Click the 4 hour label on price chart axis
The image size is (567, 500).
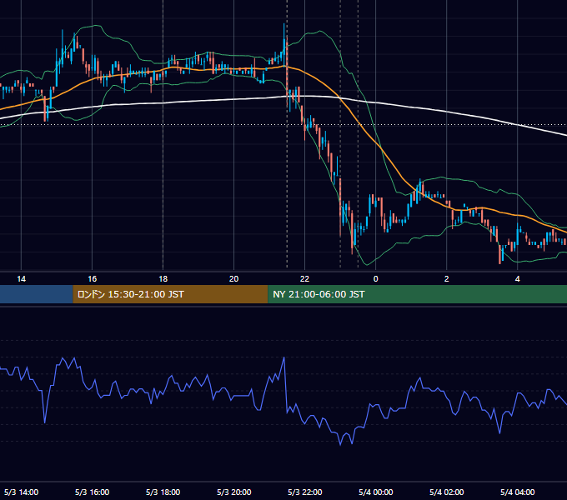pos(518,279)
